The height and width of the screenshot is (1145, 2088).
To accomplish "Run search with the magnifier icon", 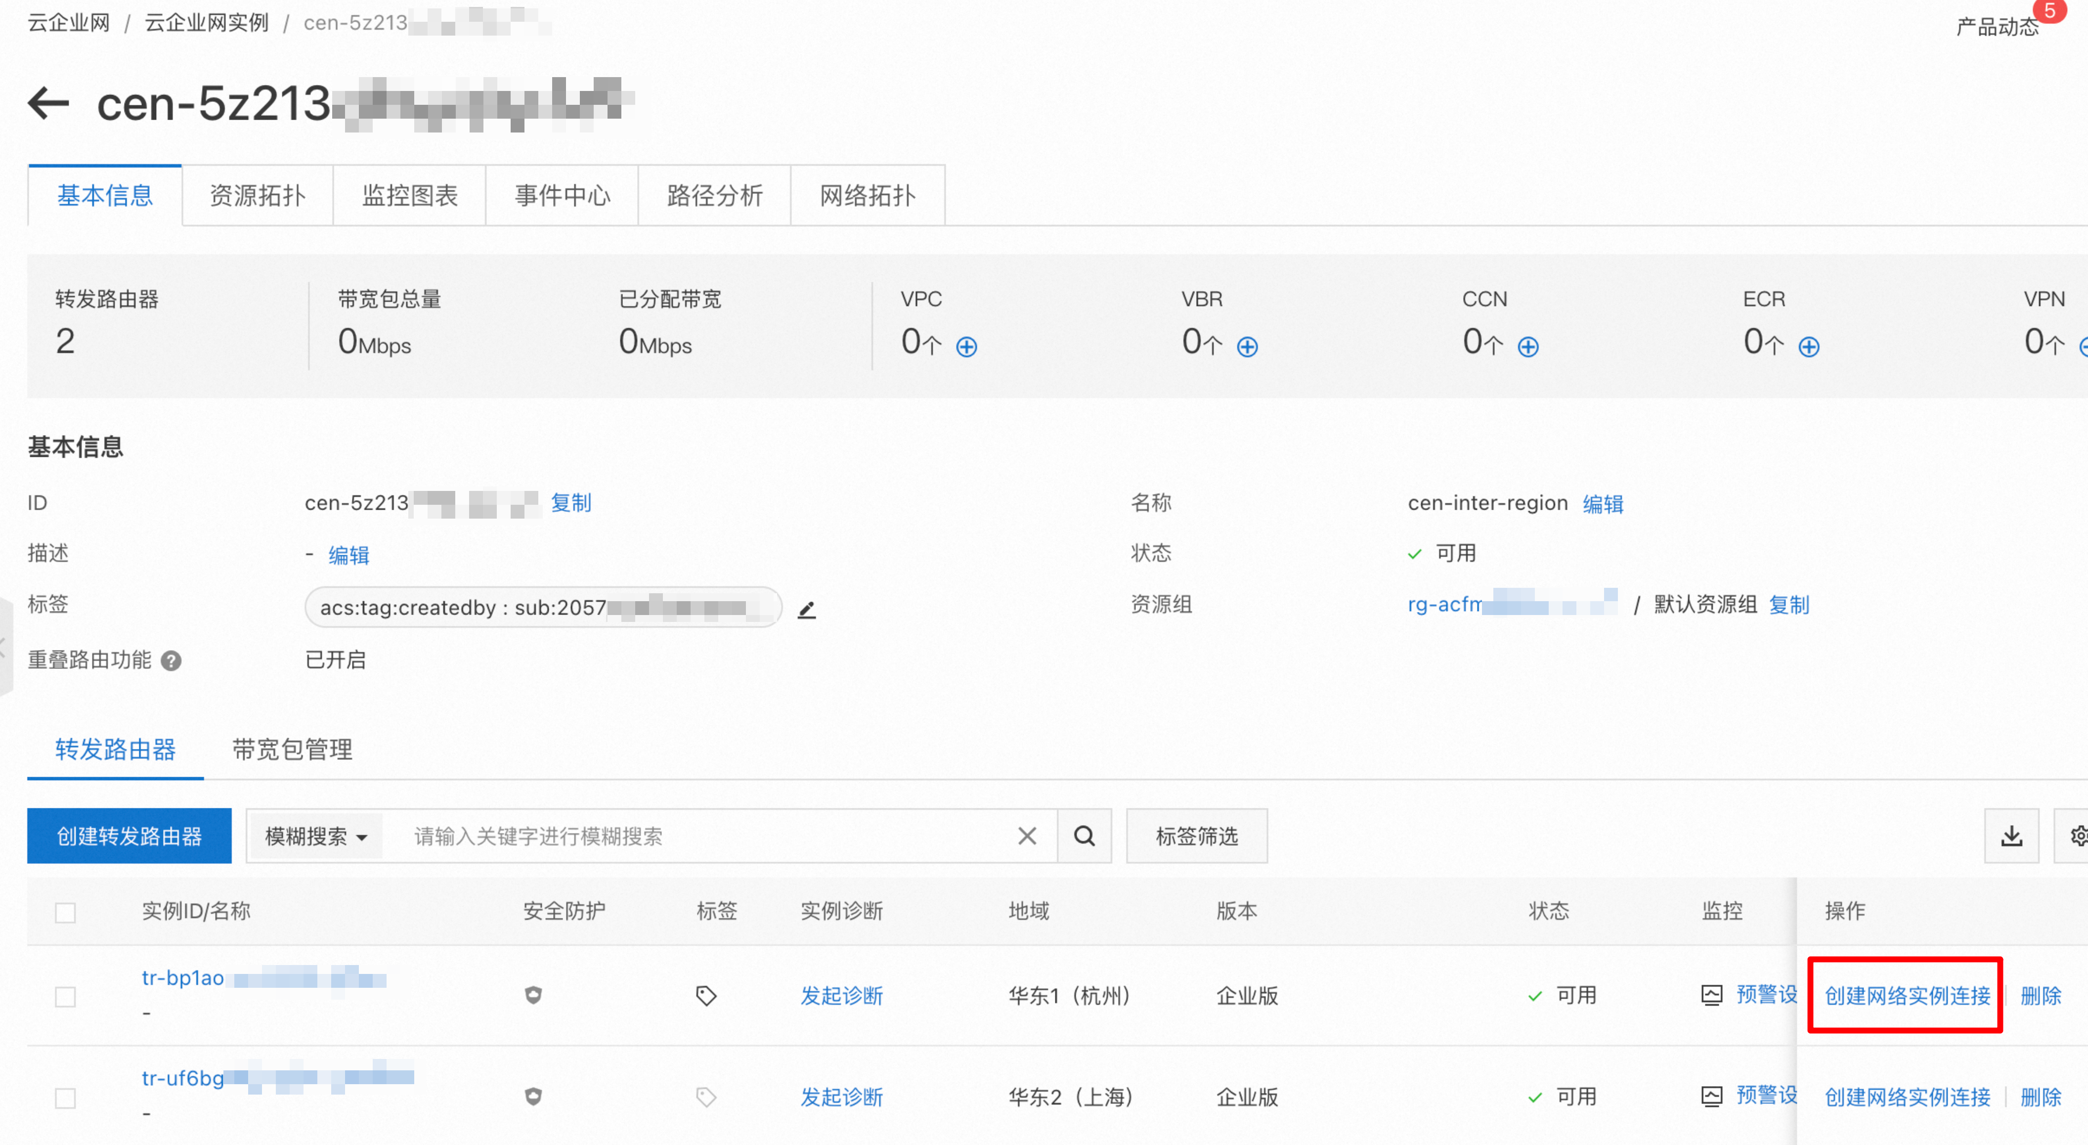I will point(1085,836).
